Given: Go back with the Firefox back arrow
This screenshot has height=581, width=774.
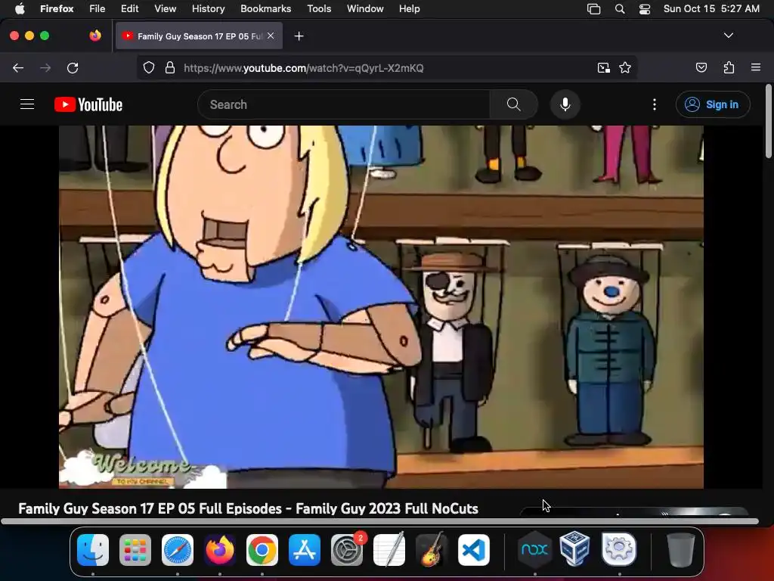Looking at the screenshot, I should click(x=18, y=68).
